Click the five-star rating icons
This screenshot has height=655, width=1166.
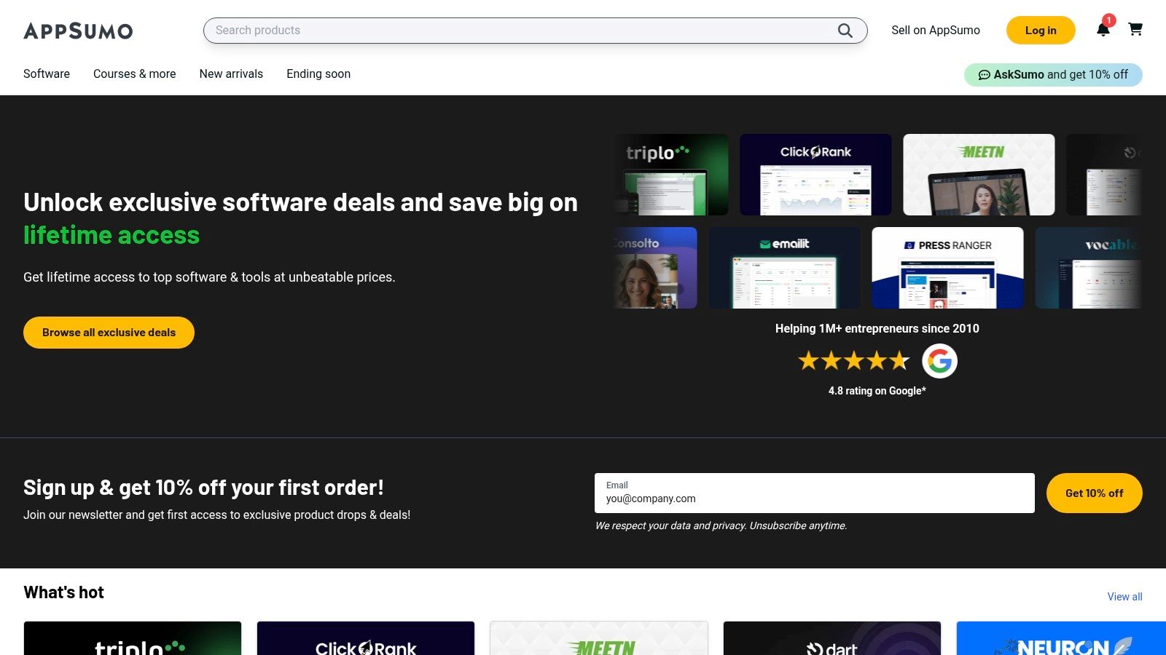(x=853, y=361)
